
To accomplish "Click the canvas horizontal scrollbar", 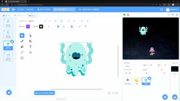I will click(76, 89).
